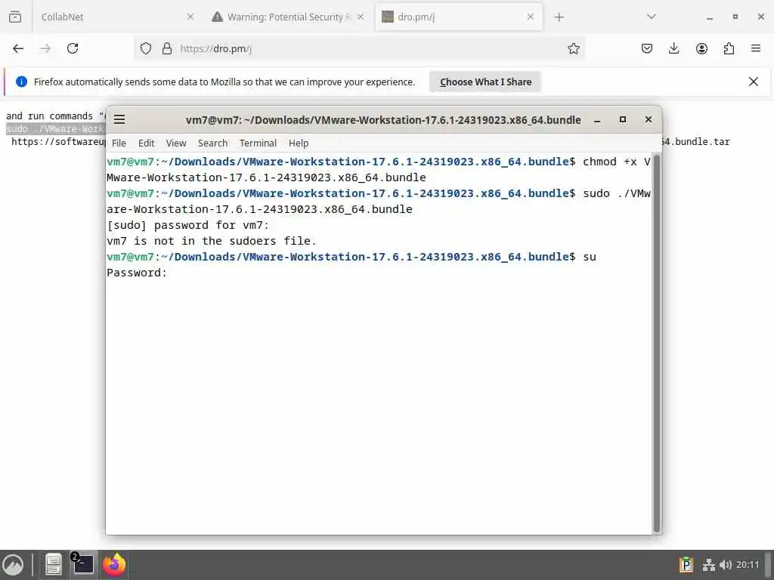Reload the current page

(73, 48)
